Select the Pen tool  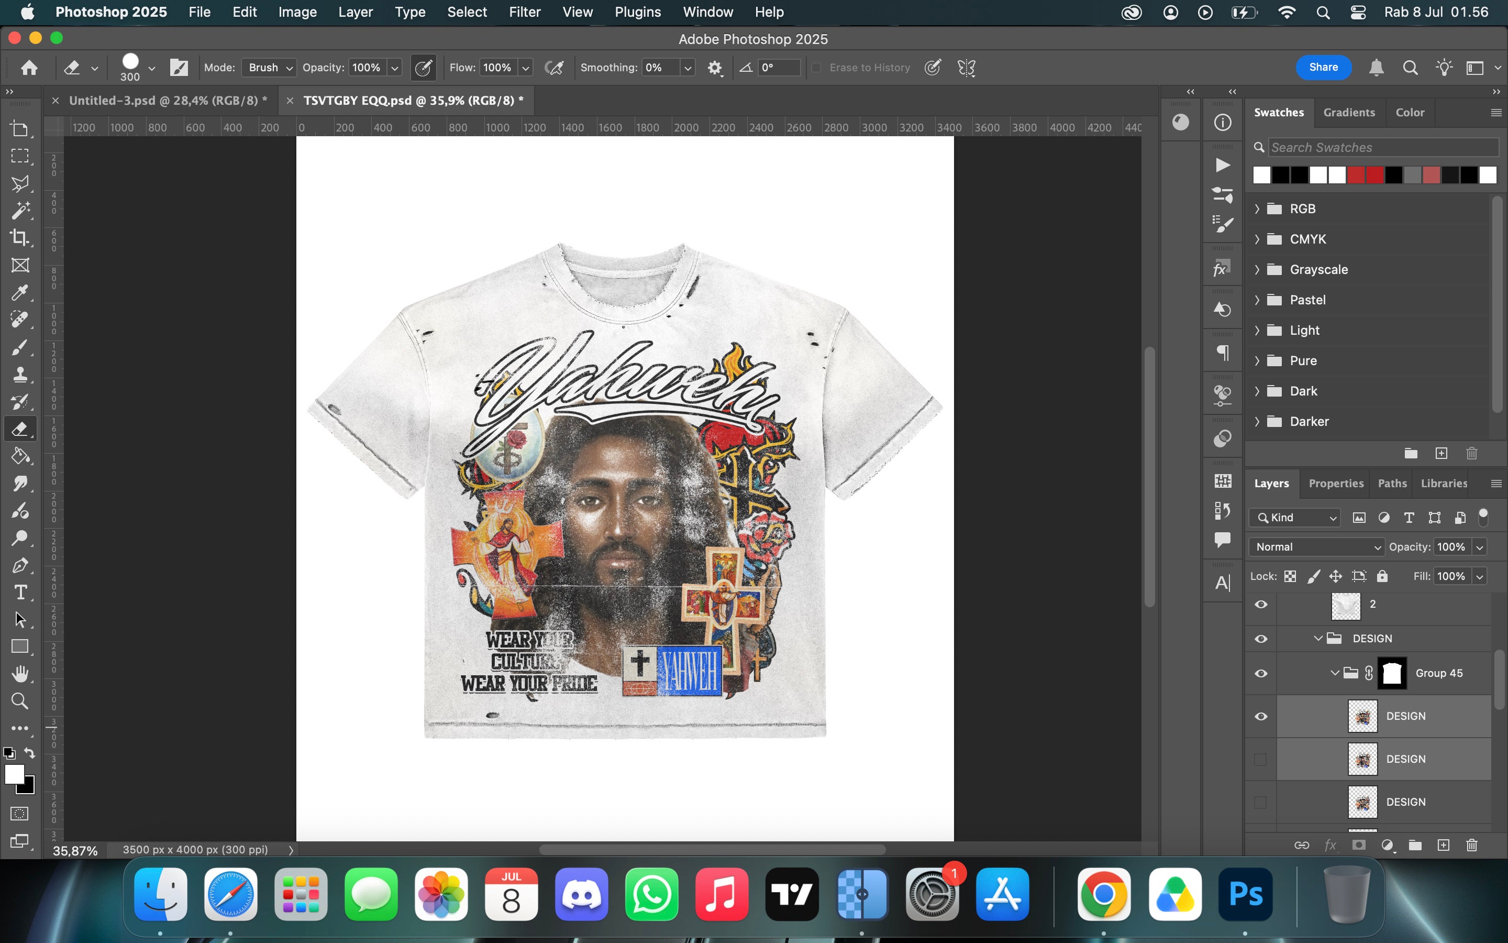[x=20, y=565]
